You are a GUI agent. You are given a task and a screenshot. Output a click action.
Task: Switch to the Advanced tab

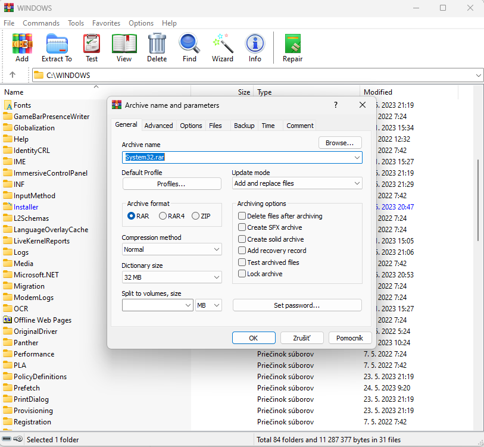(x=158, y=126)
